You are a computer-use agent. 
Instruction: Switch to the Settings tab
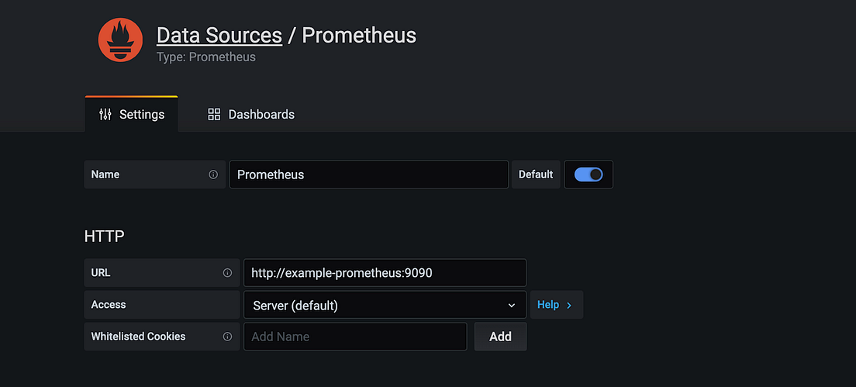[132, 114]
